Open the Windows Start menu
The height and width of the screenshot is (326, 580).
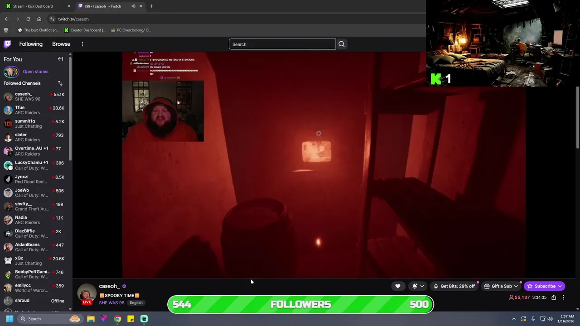(10, 319)
